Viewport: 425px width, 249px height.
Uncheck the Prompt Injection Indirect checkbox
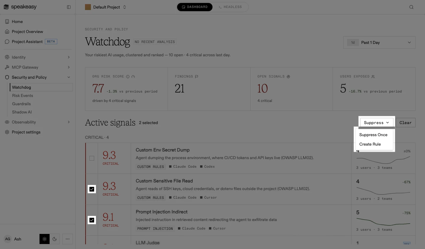click(92, 220)
